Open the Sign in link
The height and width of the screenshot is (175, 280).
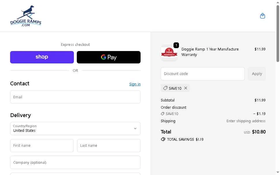[x=135, y=84]
